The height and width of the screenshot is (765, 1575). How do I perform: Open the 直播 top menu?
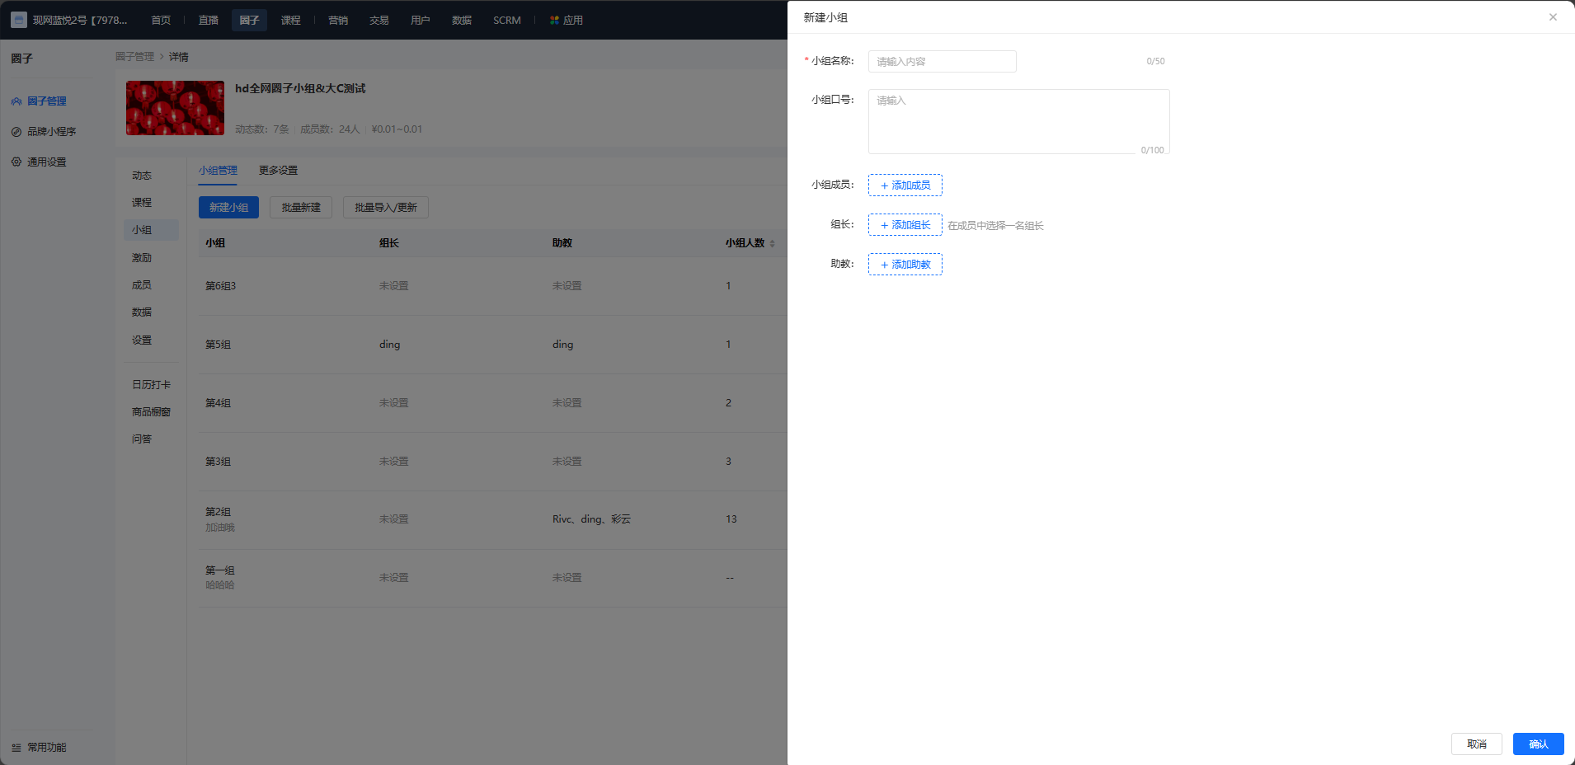pos(209,20)
